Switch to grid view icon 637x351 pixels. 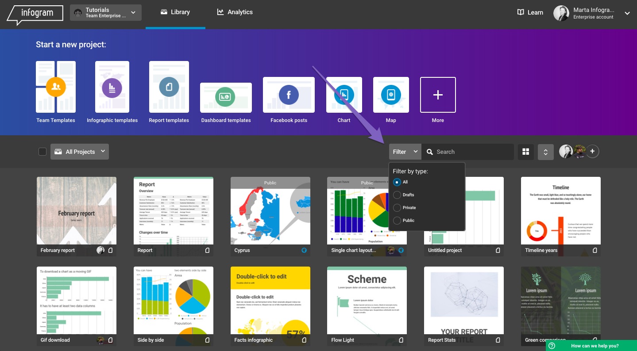click(x=526, y=152)
